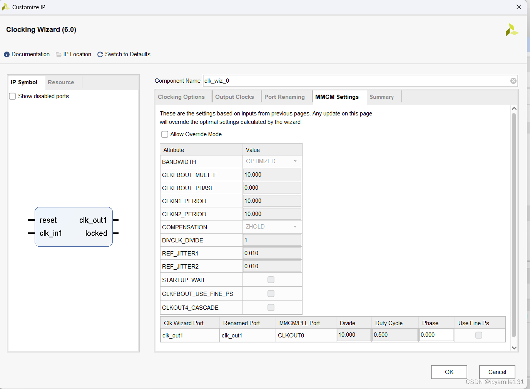This screenshot has width=530, height=389.
Task: Confirm with the OK button
Action: [x=449, y=372]
